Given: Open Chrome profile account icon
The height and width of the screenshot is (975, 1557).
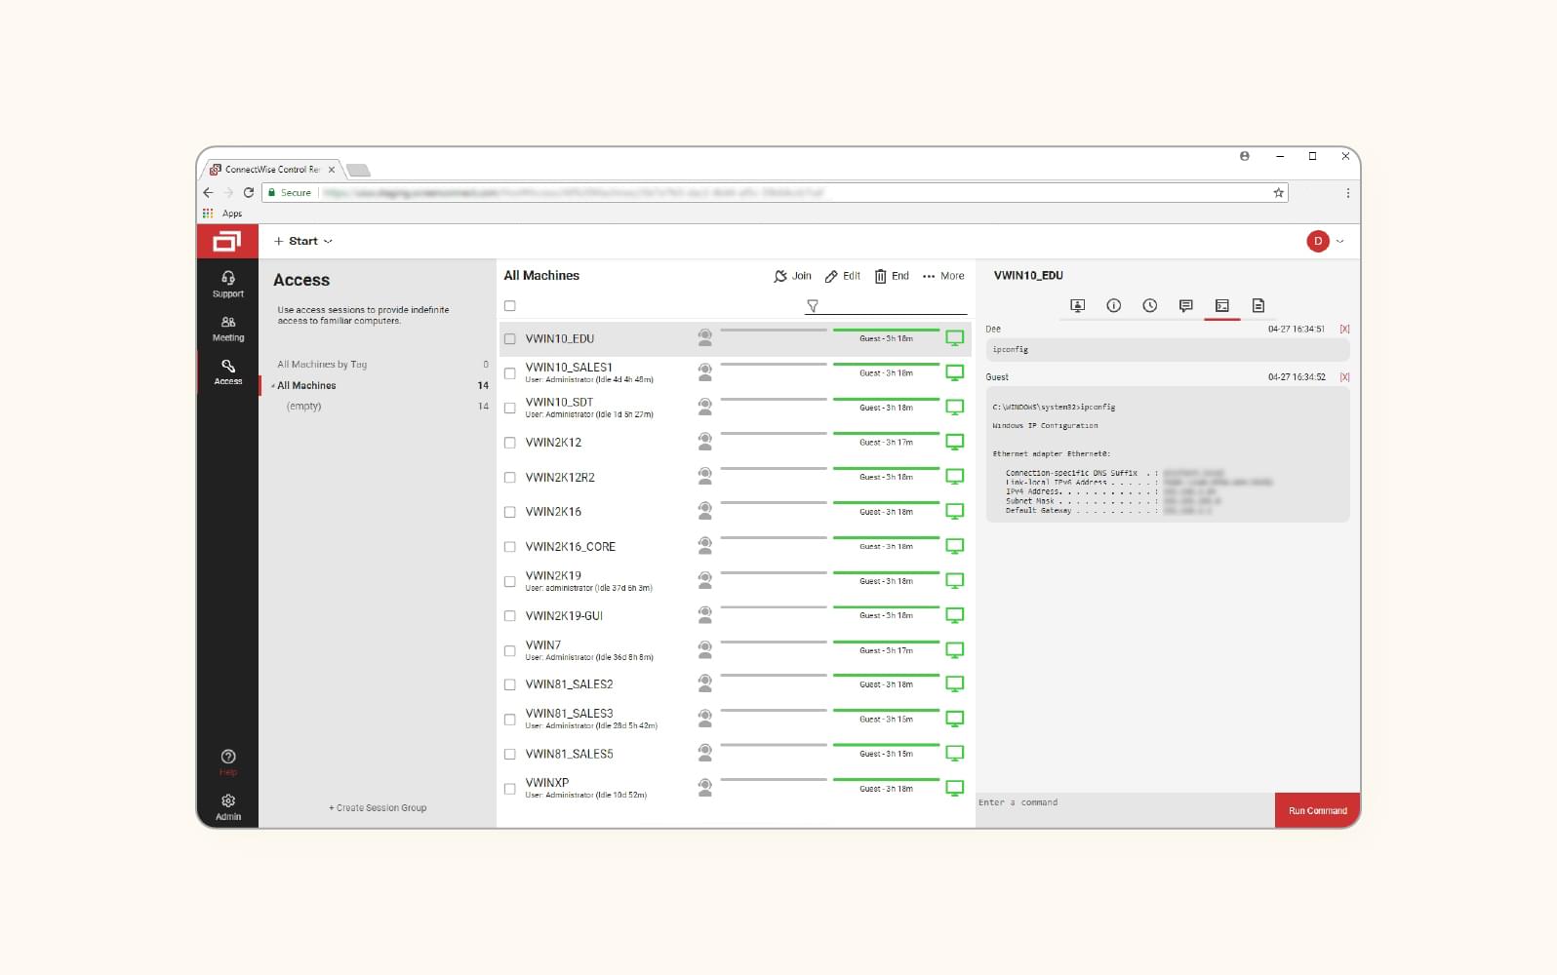Looking at the screenshot, I should click(1244, 156).
